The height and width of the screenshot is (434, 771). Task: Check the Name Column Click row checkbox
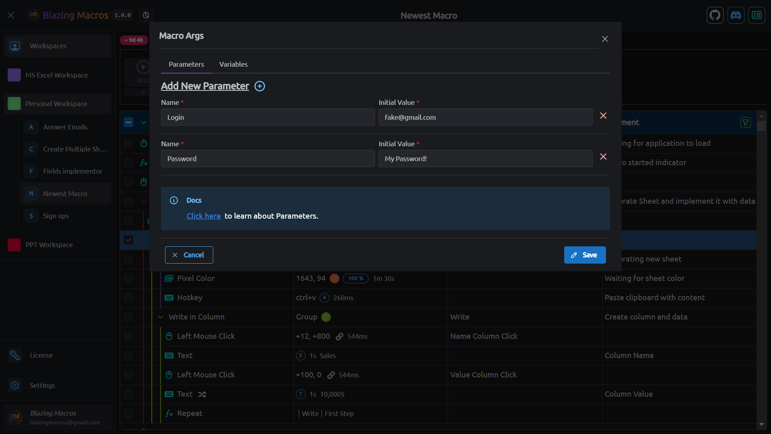click(x=128, y=336)
